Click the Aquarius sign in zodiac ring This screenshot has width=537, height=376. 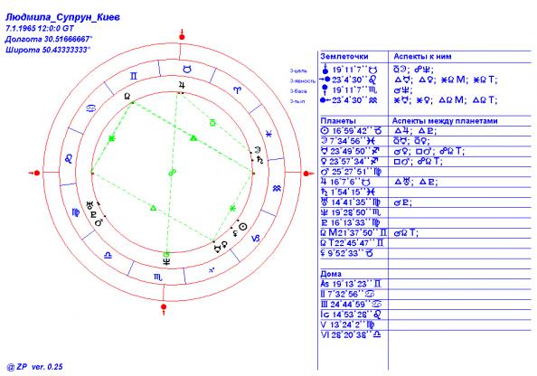277,188
